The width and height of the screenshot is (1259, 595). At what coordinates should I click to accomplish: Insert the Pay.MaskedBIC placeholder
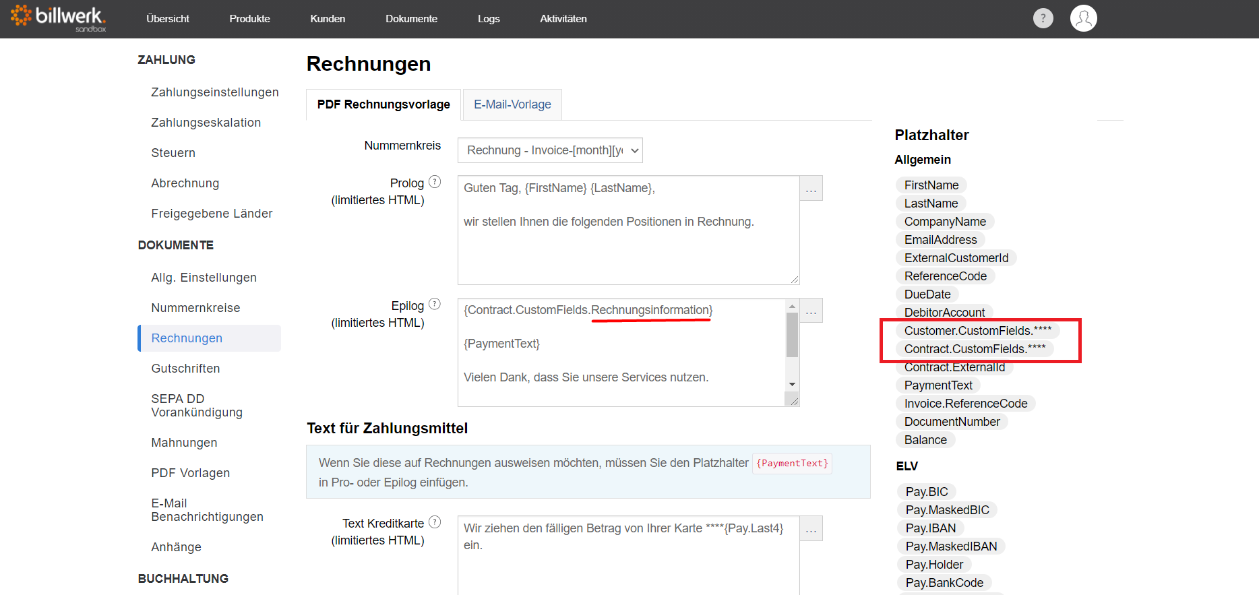(947, 510)
